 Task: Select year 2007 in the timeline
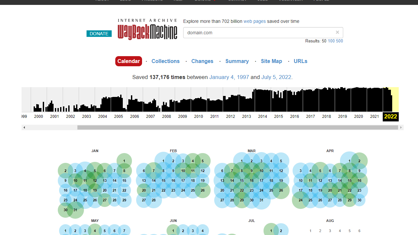point(151,117)
